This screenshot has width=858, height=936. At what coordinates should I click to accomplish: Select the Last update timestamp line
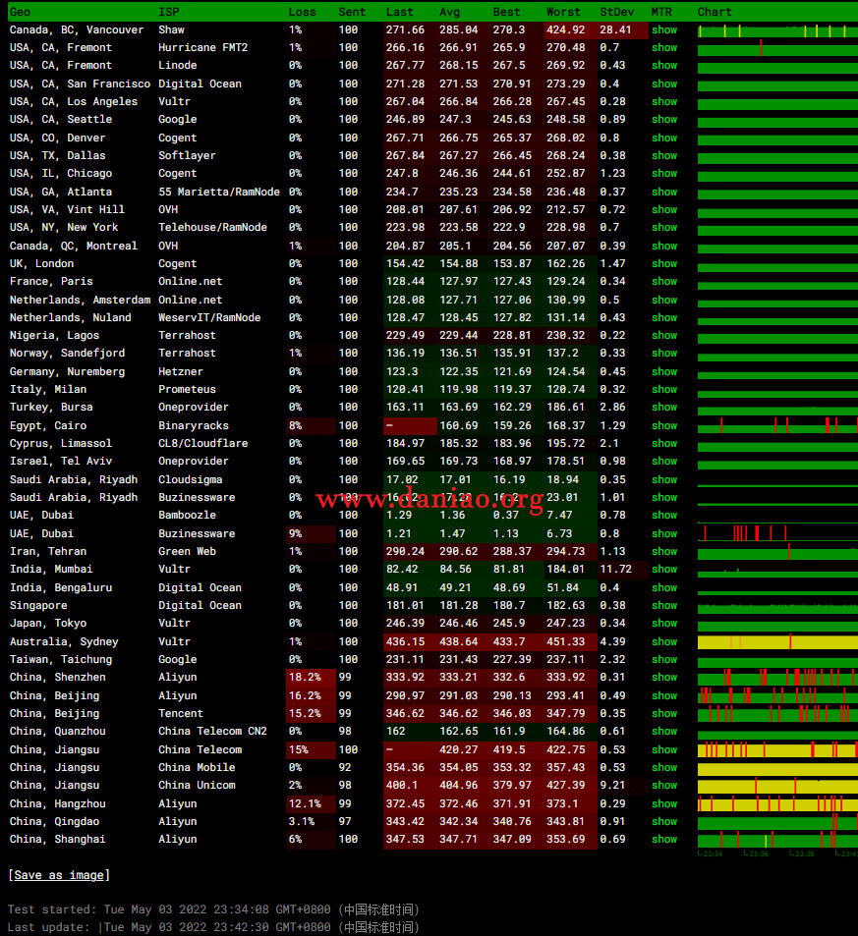point(213,927)
